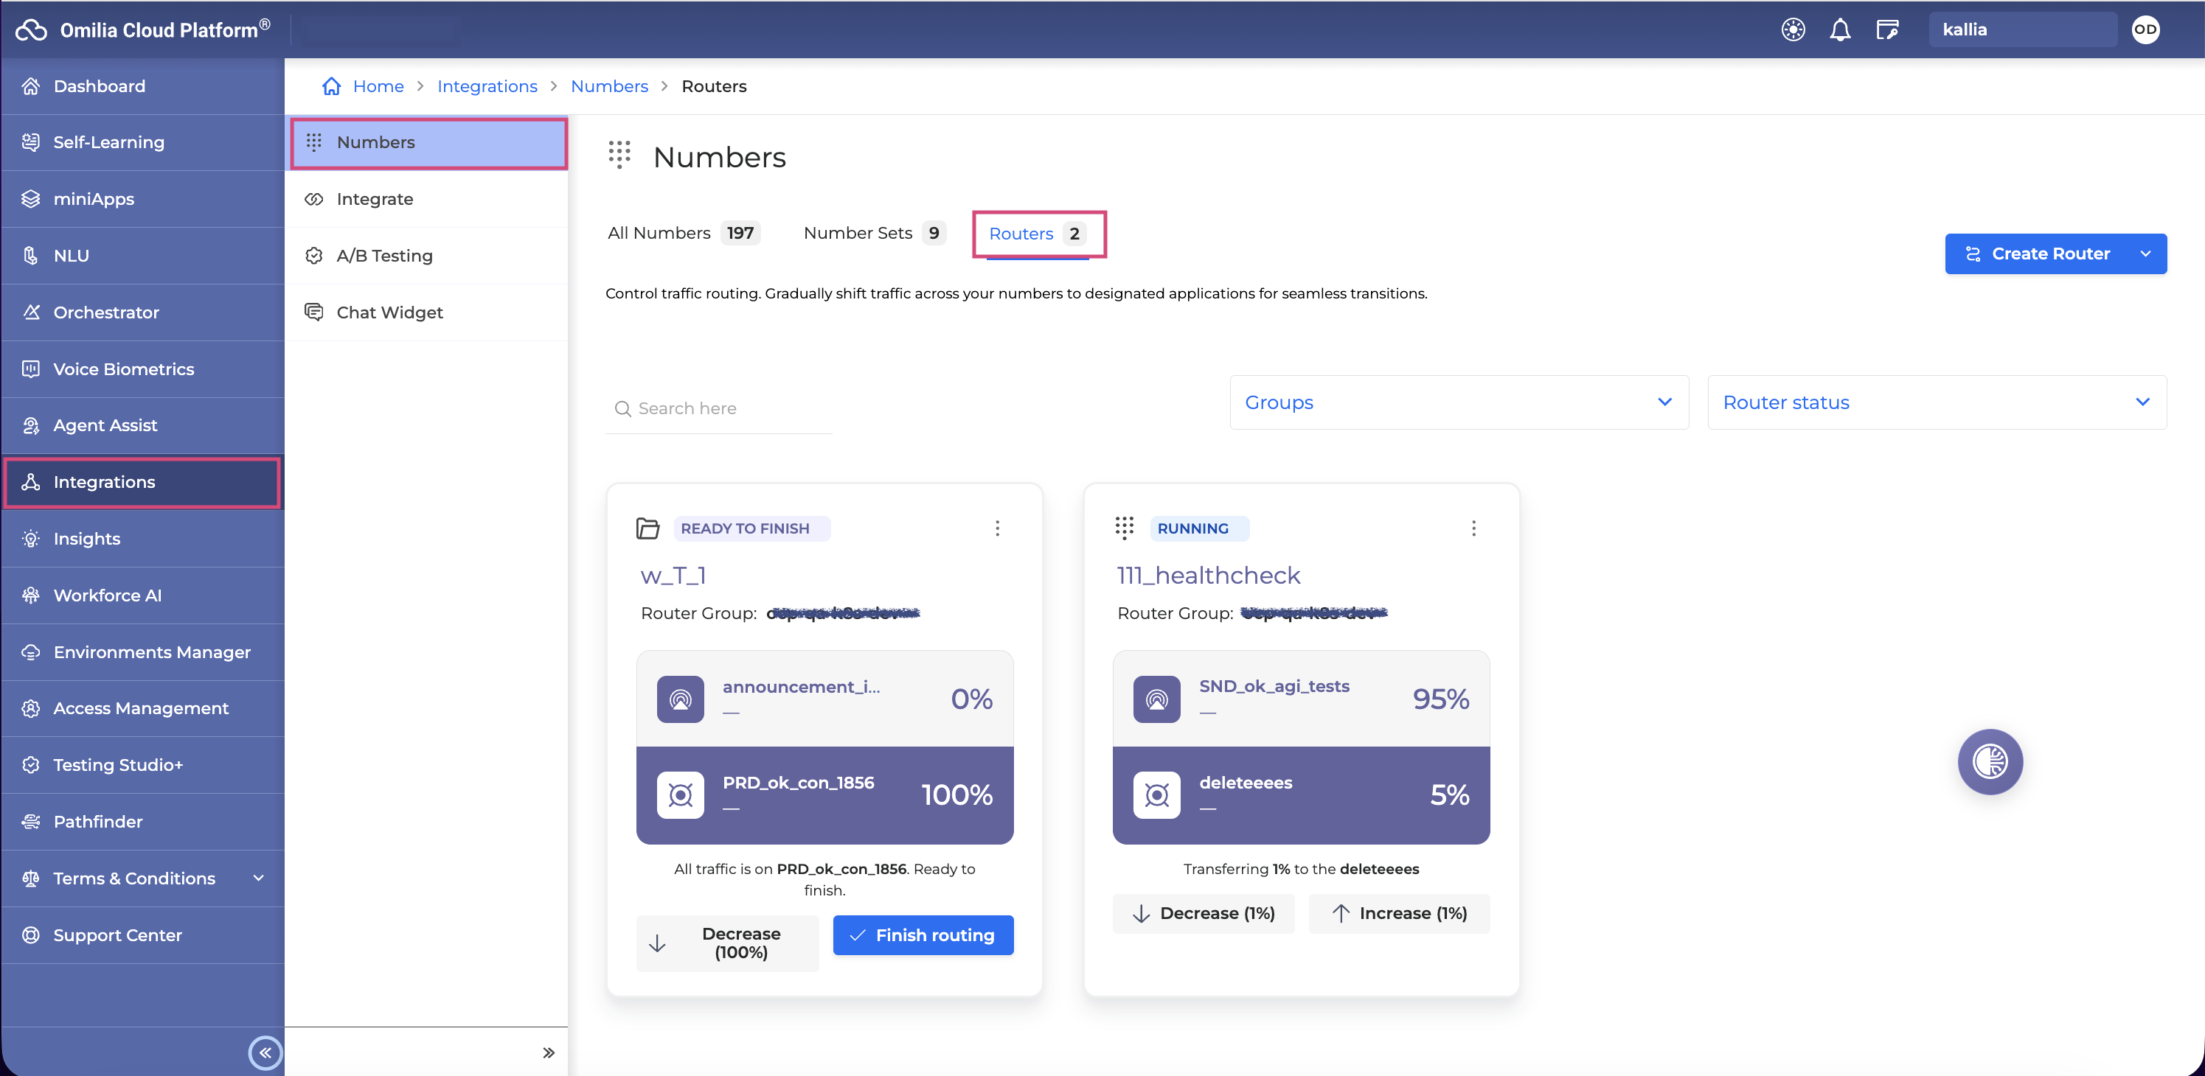The height and width of the screenshot is (1076, 2205).
Task: Open kebab menu on 111_healthcheck card
Action: pyautogui.click(x=1473, y=528)
